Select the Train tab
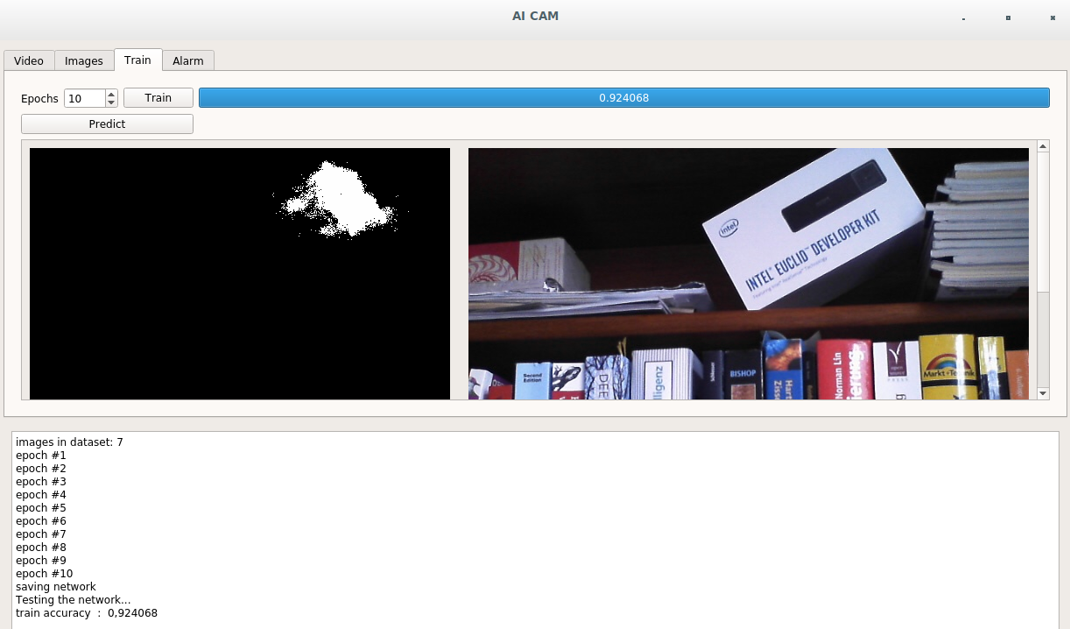 pos(137,60)
